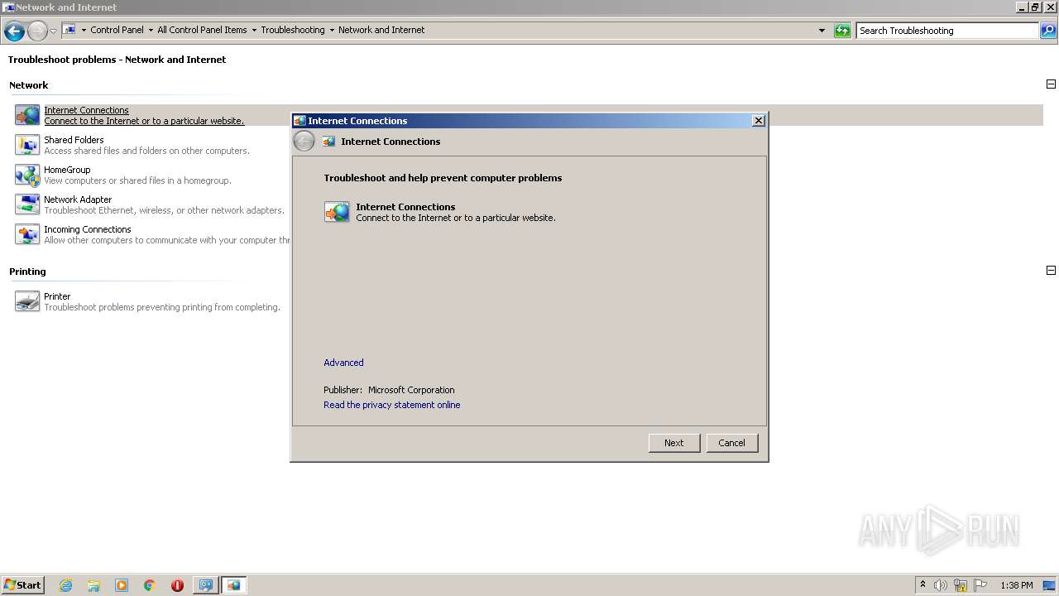Click Network and Internet breadcrumb
The height and width of the screenshot is (596, 1059).
coord(381,30)
